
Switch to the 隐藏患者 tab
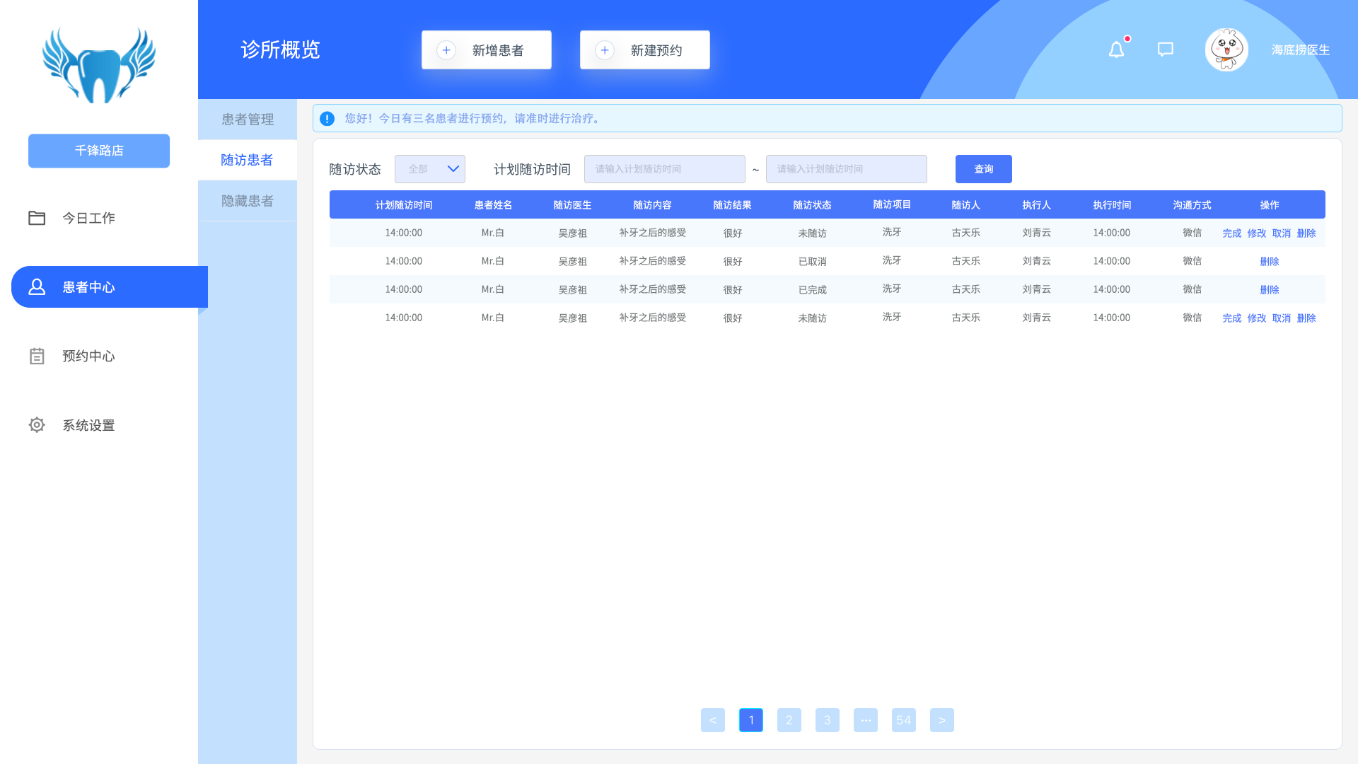coord(248,201)
